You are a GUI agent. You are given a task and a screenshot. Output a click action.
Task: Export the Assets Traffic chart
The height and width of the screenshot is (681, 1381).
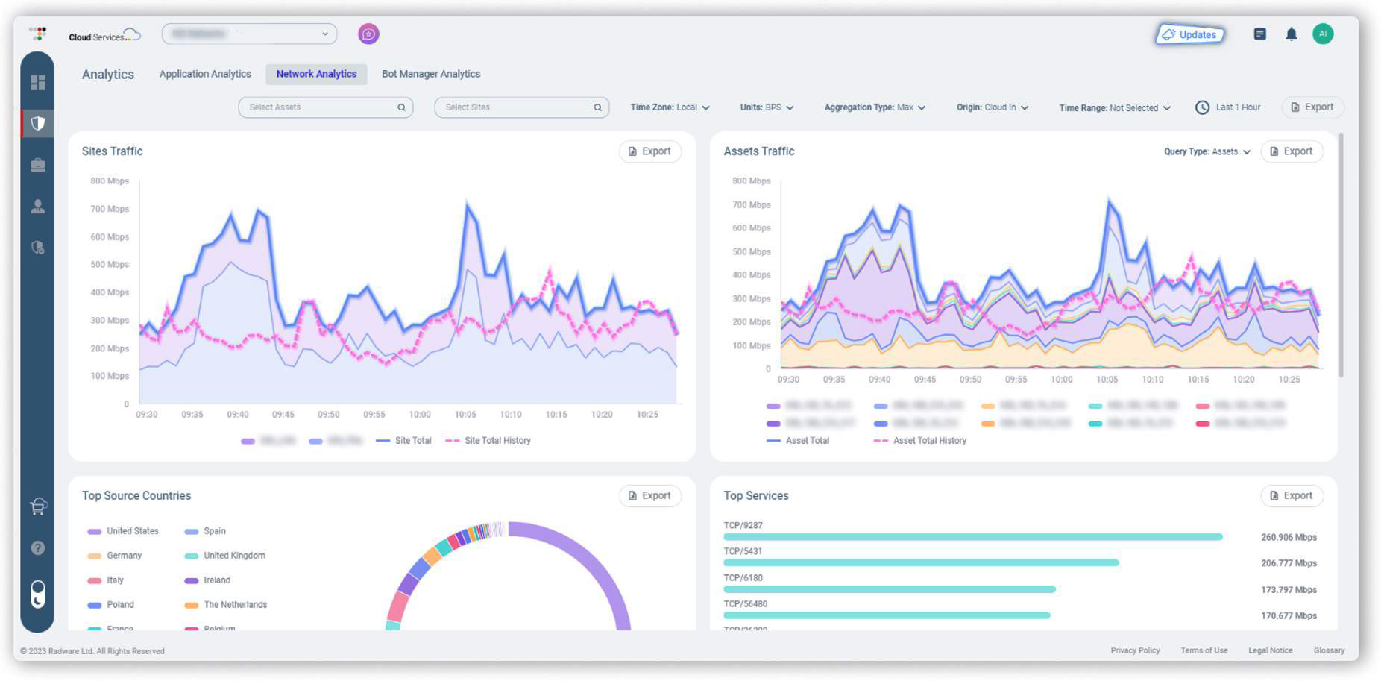[1292, 151]
